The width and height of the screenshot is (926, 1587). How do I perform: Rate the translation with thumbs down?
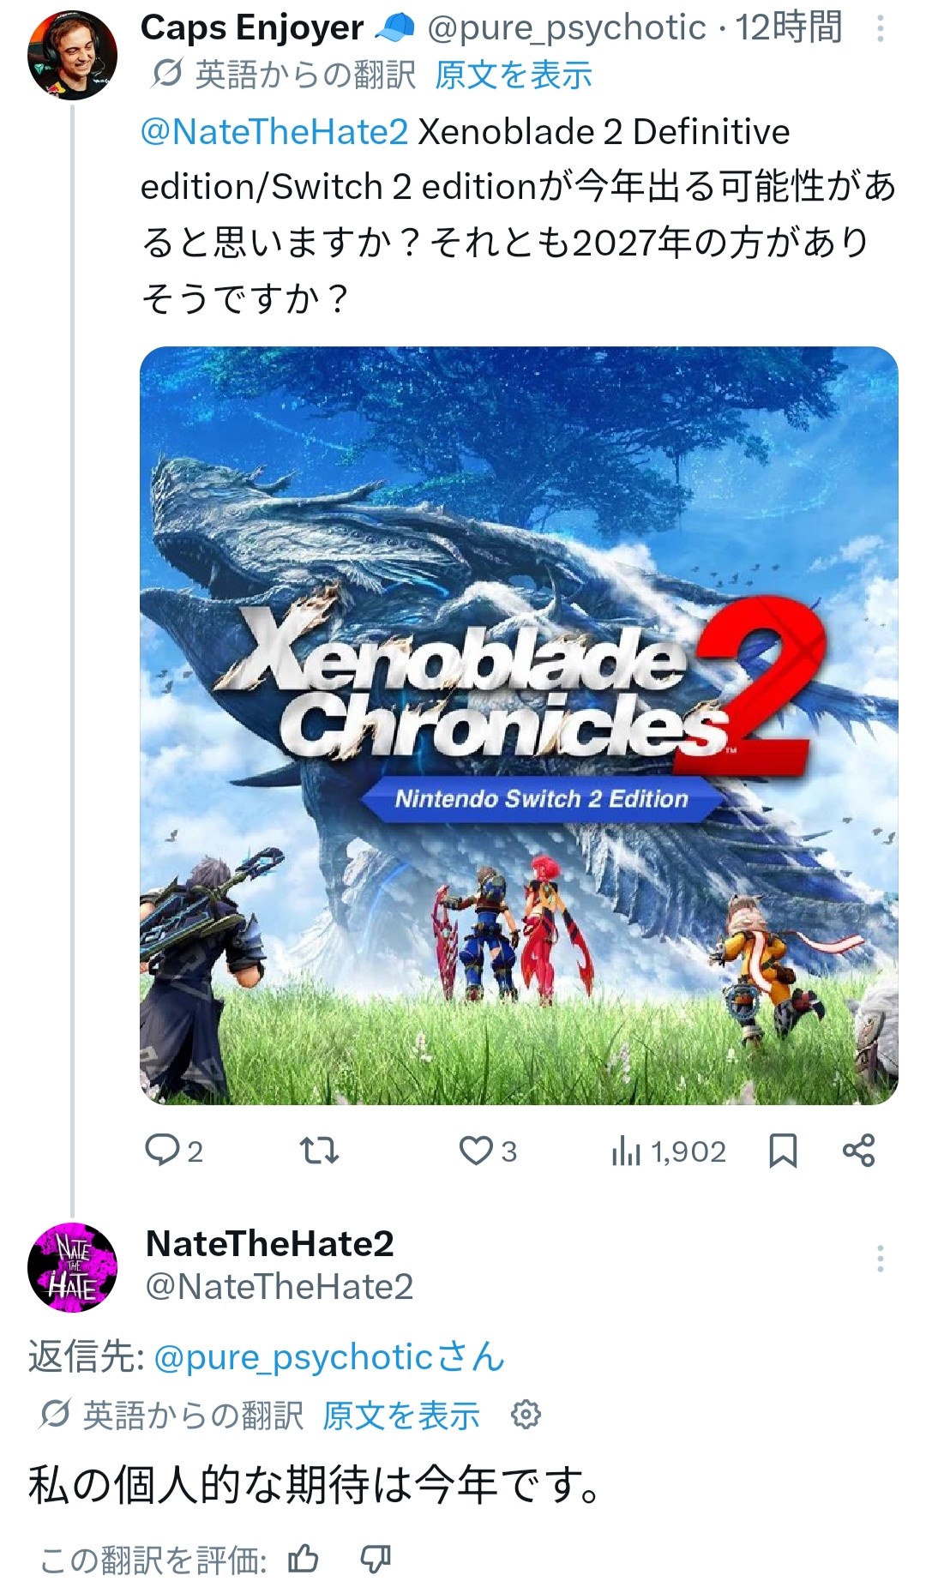pyautogui.click(x=375, y=1558)
